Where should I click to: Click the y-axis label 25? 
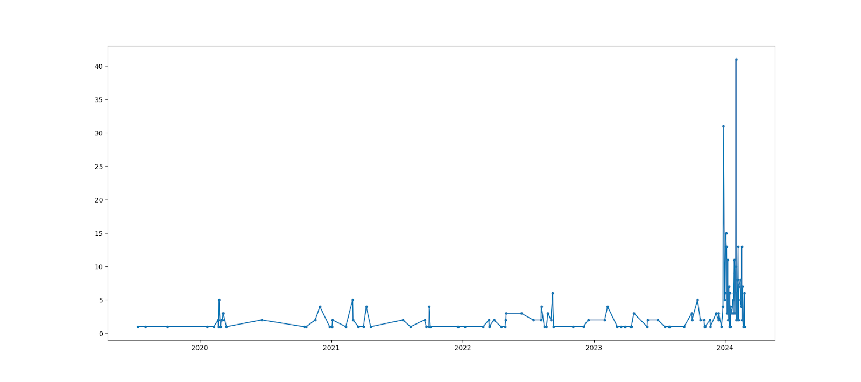[98, 167]
